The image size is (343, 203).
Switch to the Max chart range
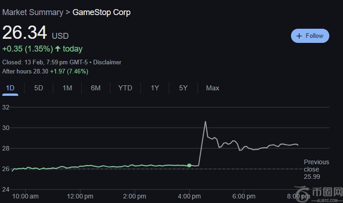[x=213, y=88]
